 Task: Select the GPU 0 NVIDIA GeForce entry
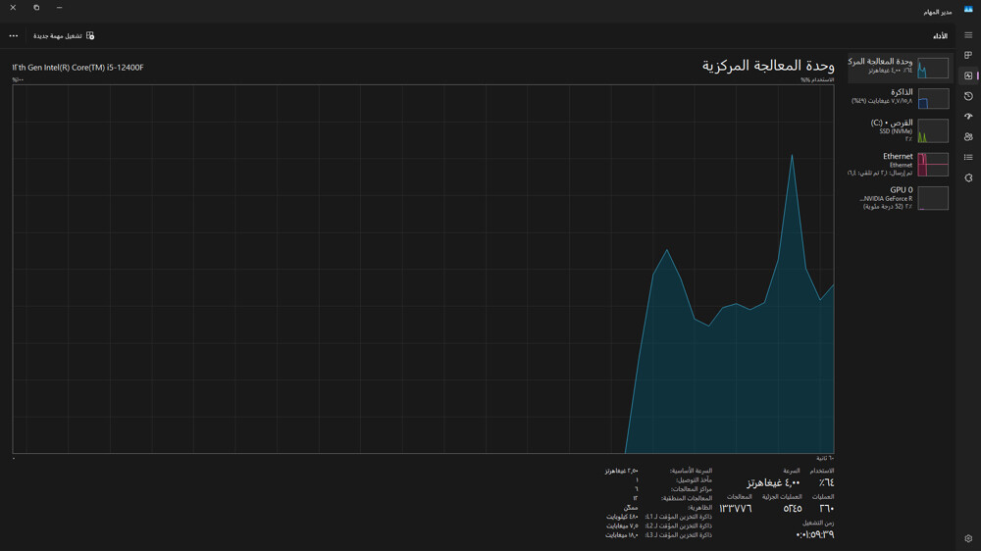900,198
